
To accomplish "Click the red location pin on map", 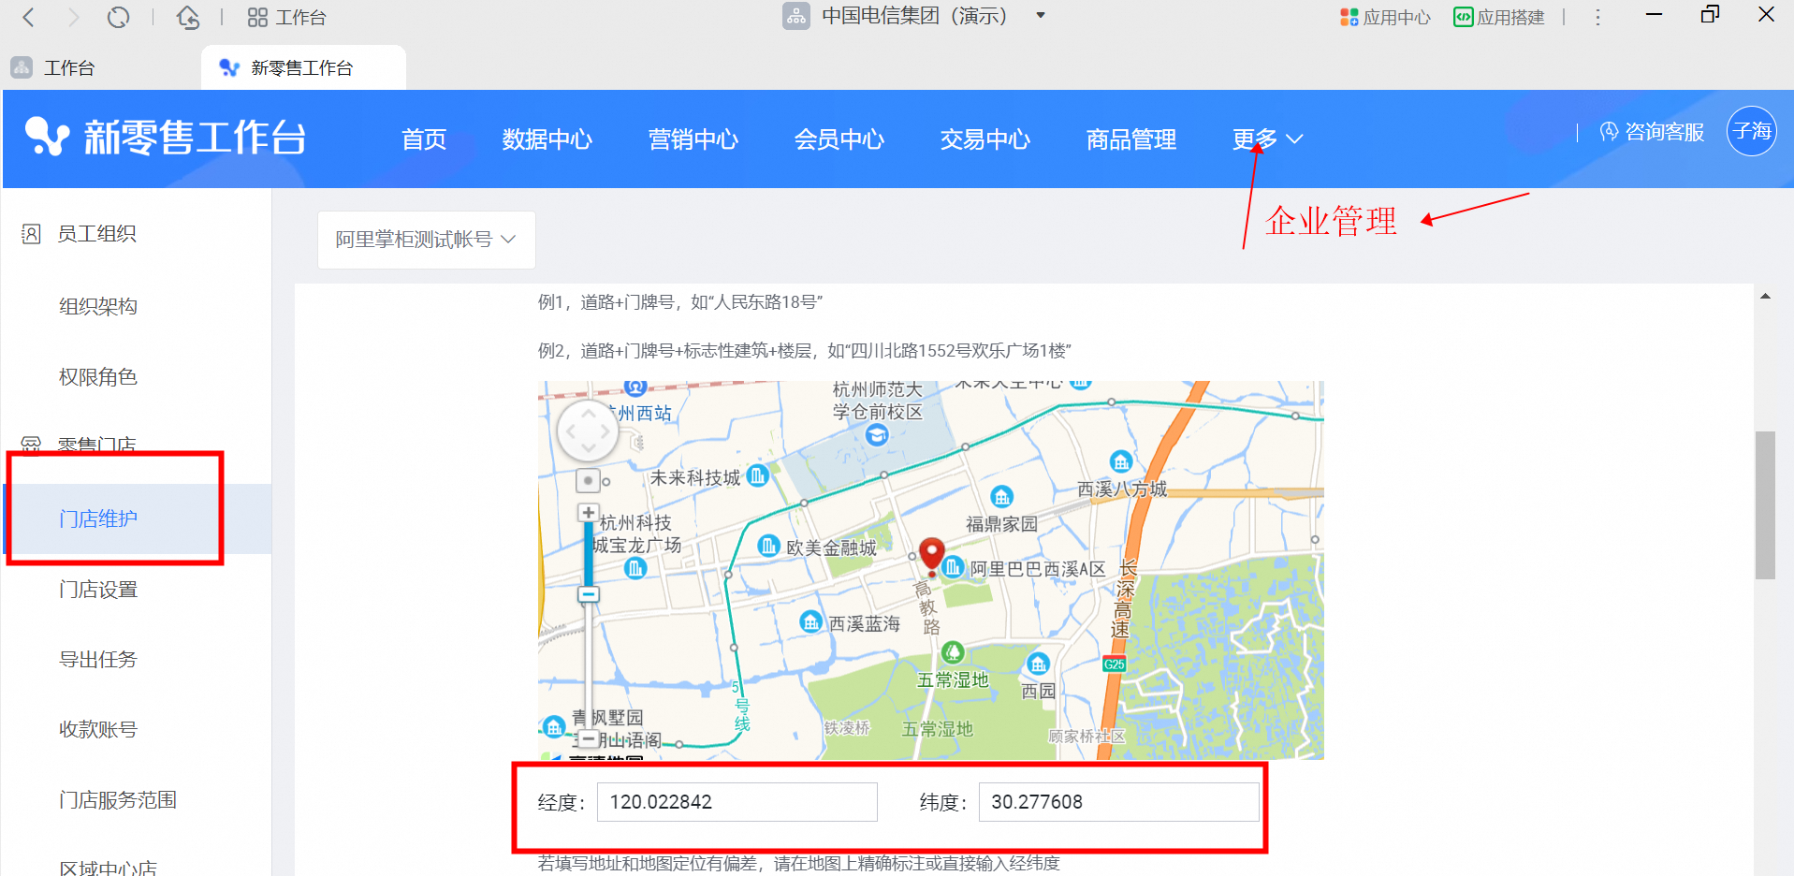I will [931, 554].
